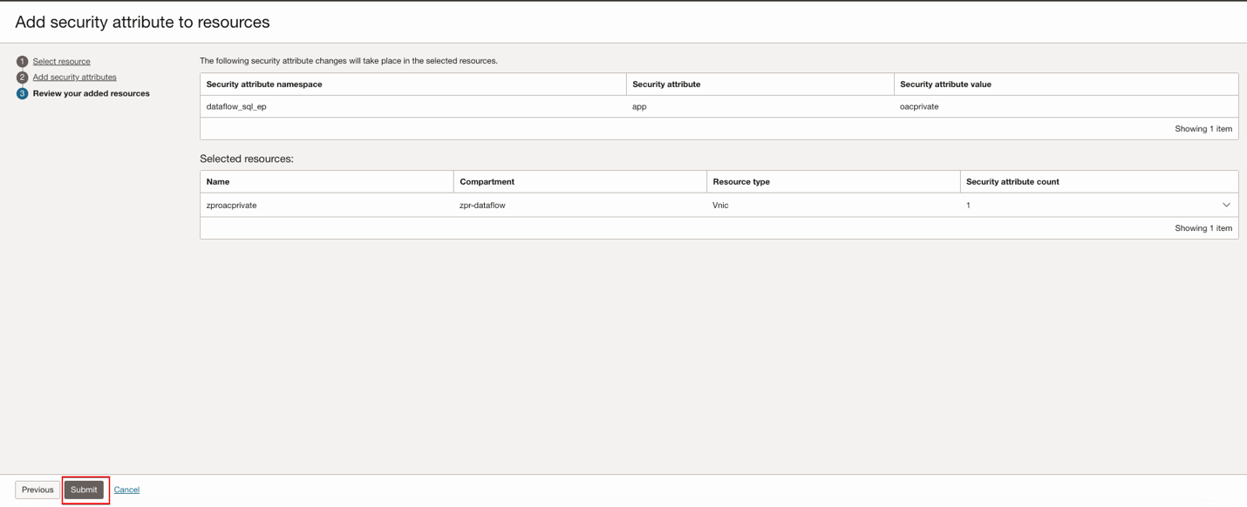Click the step 1 number icon

click(x=22, y=62)
